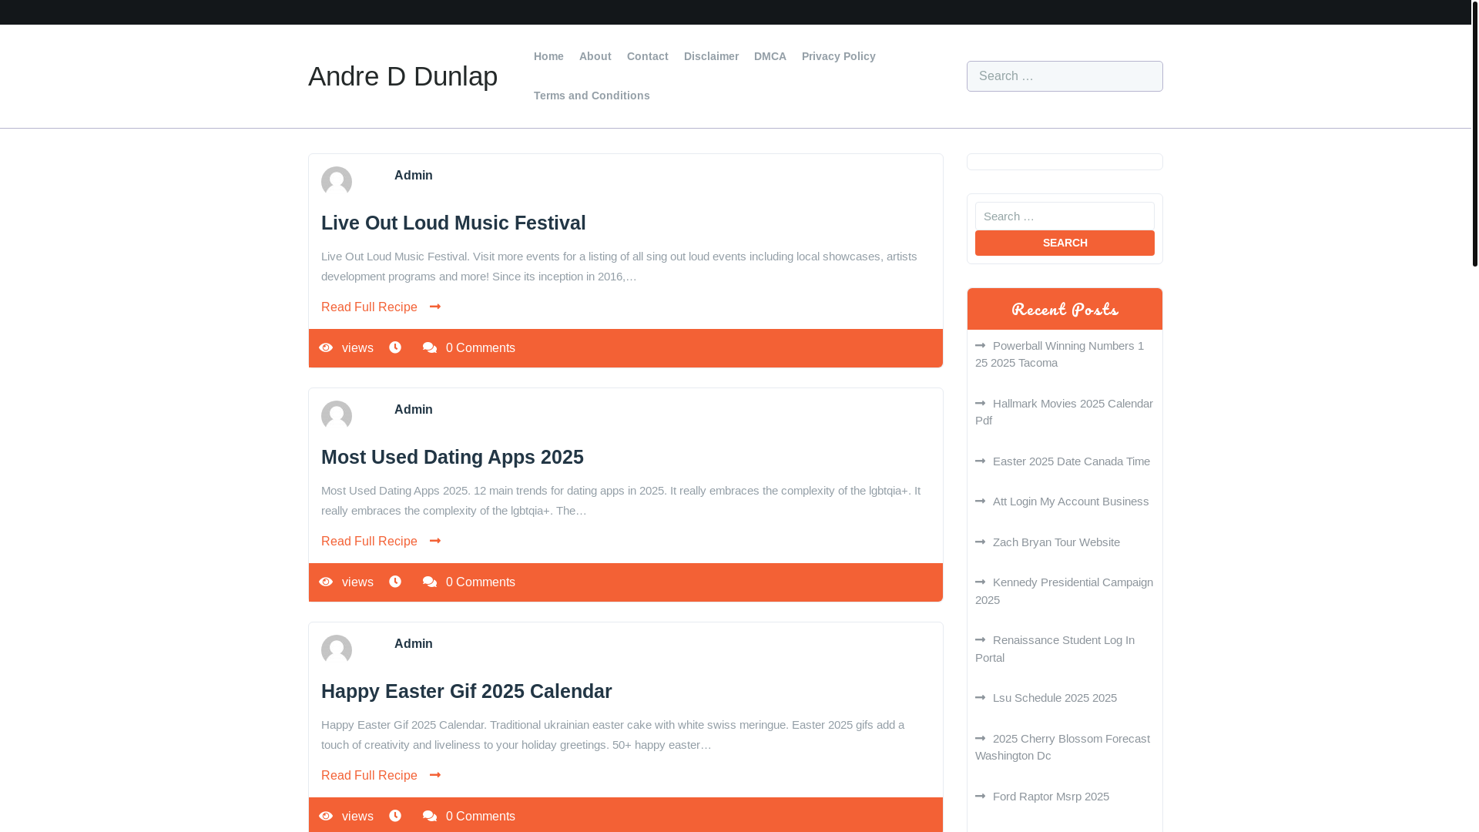Screen dimensions: 1479x832
Task: Open Ford Raptor Msrp 2025 post
Action: (x=1051, y=797)
